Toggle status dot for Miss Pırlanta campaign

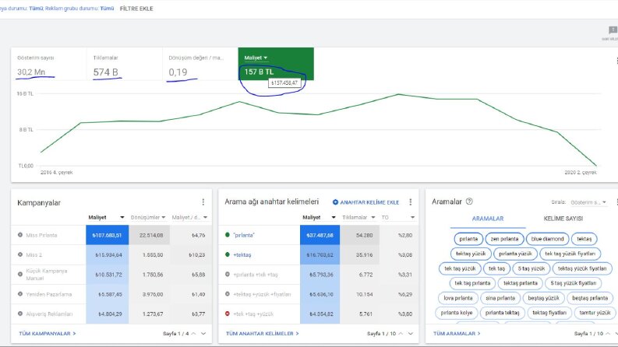pos(20,235)
